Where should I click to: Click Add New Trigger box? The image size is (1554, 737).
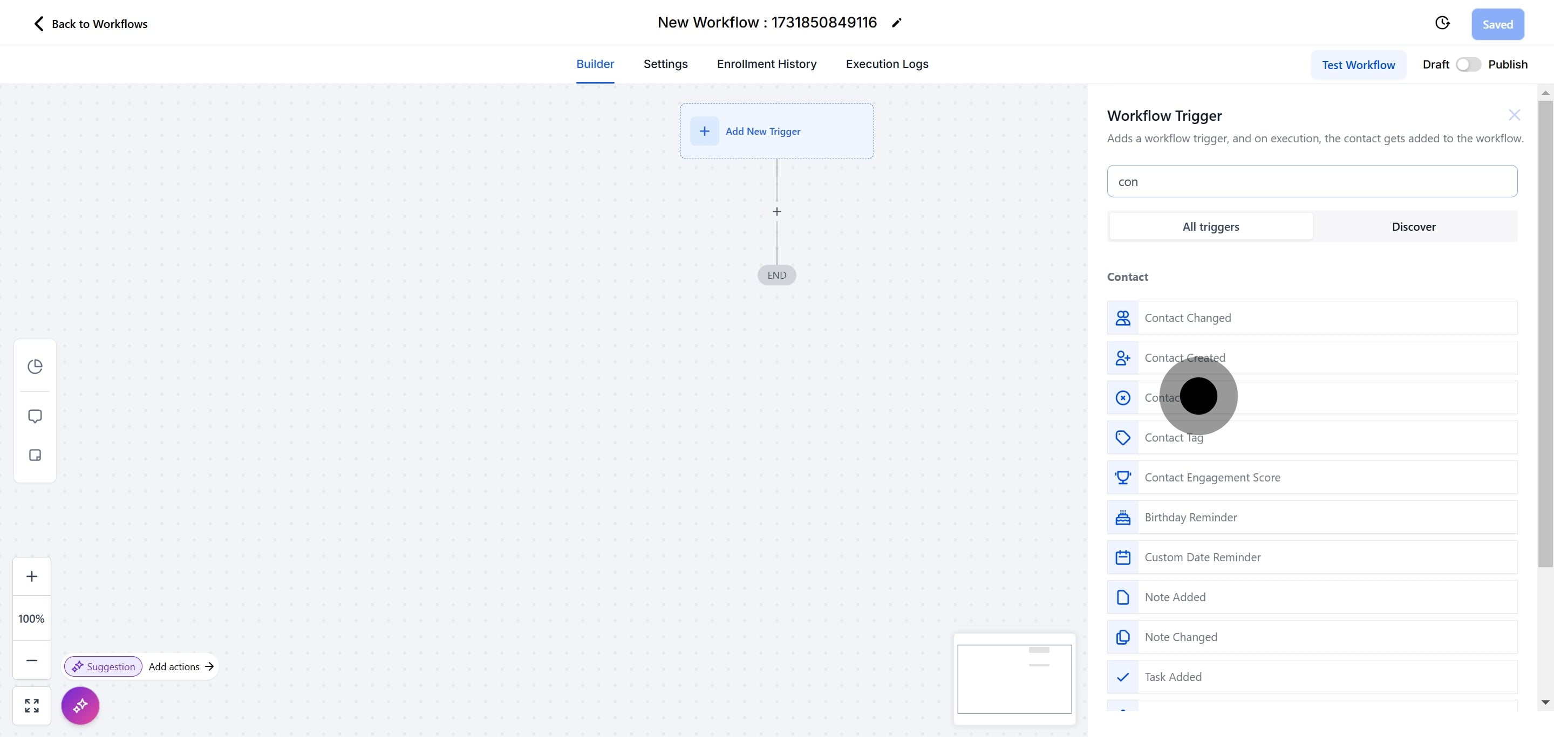(x=776, y=132)
